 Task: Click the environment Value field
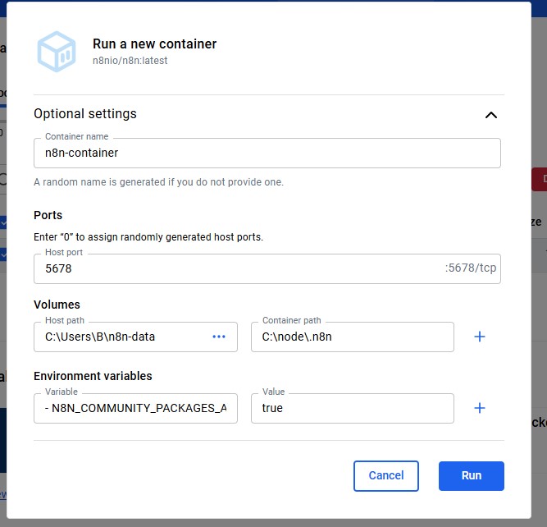pyautogui.click(x=352, y=408)
